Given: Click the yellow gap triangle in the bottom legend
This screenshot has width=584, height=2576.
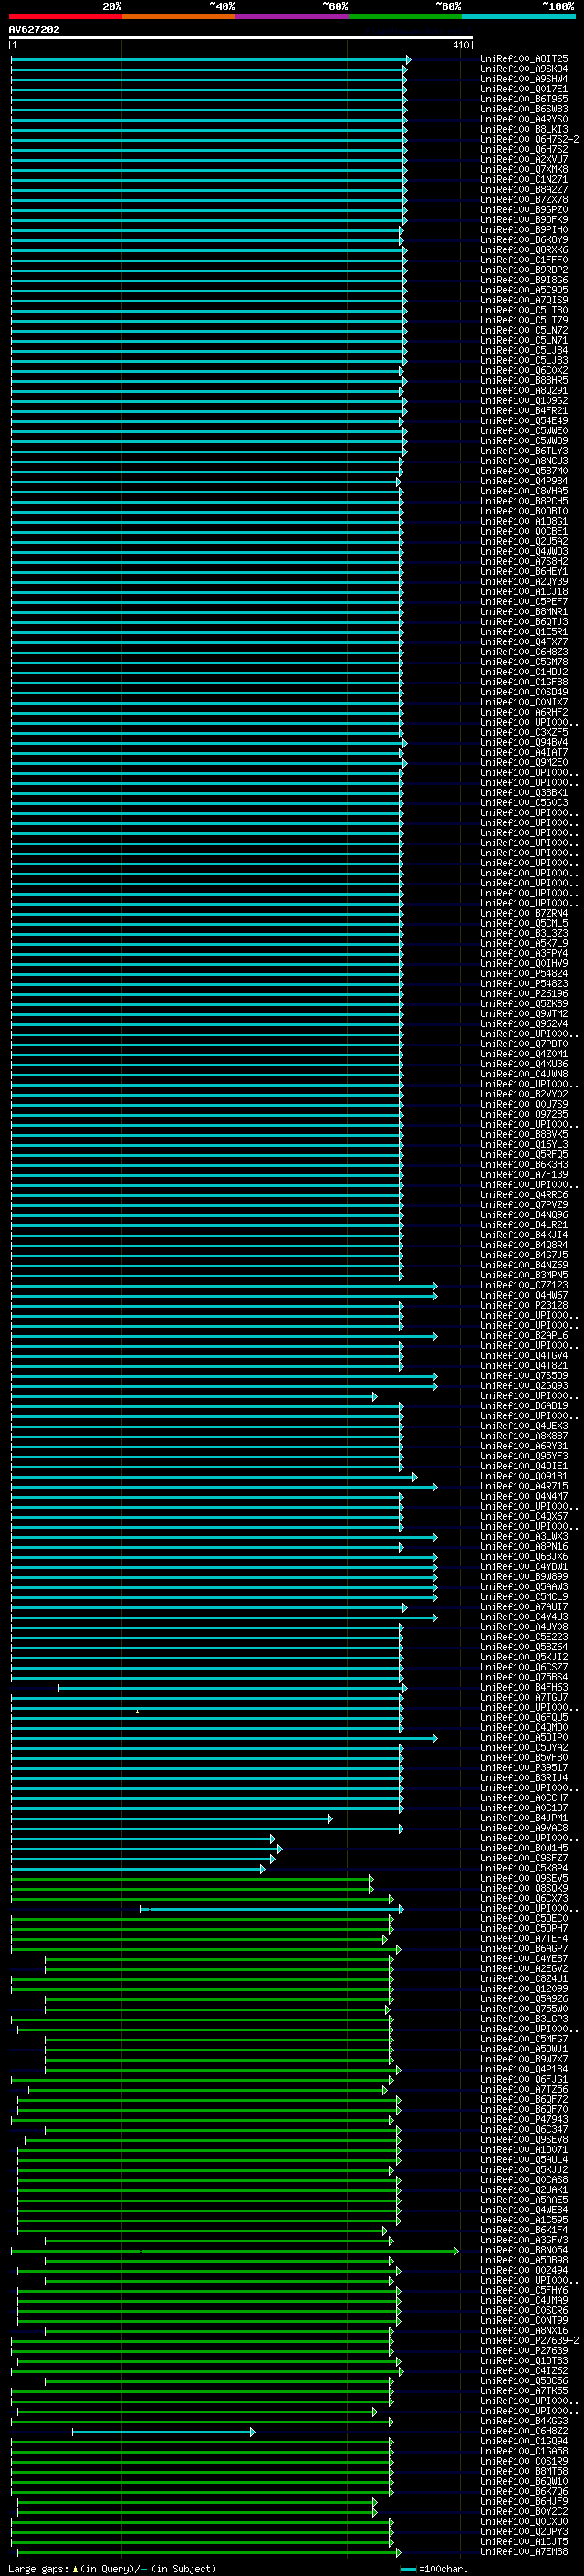Looking at the screenshot, I should 75,2569.
